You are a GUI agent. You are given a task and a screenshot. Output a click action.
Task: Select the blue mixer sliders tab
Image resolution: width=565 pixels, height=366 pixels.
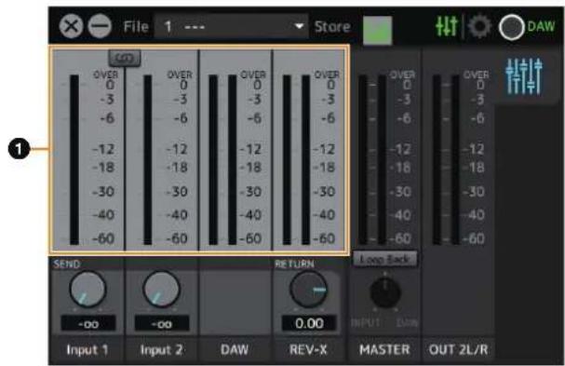[523, 76]
